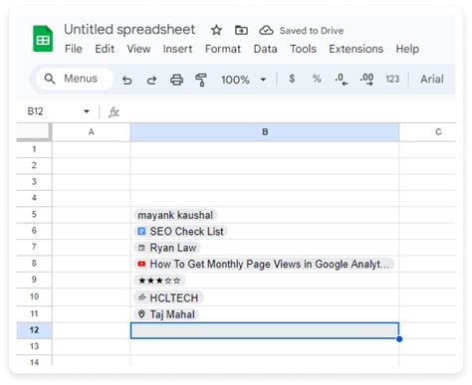This screenshot has height=385, width=472.
Task: Click the B12 name box
Action: [35, 111]
